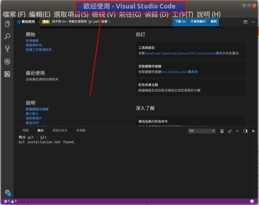Click the 更多 link in 工具與語言

click(222, 53)
